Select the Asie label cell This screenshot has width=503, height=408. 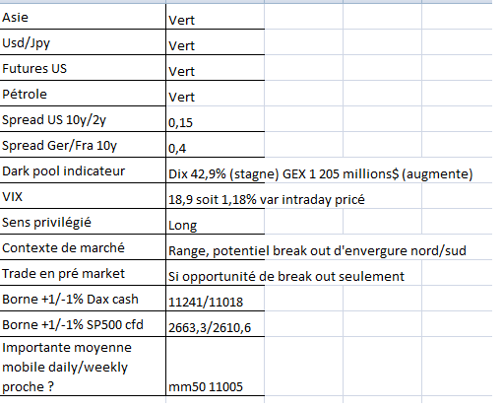[x=83, y=17]
